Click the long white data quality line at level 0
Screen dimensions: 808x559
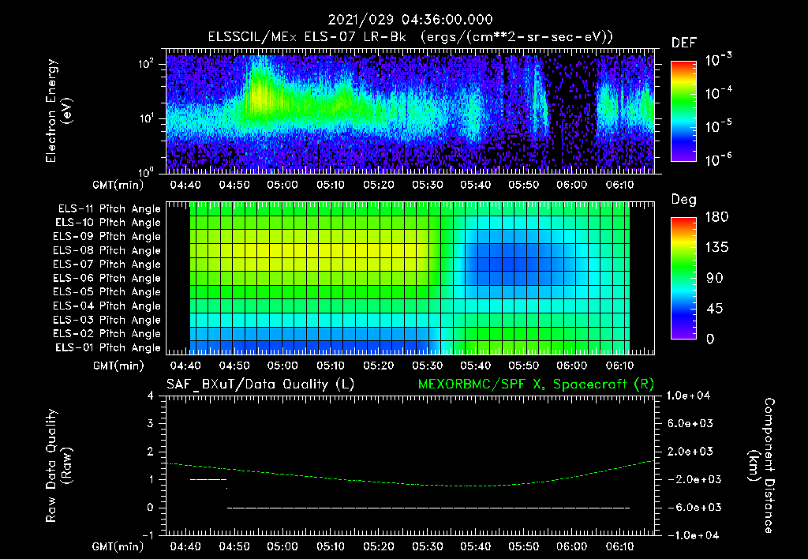pos(428,508)
